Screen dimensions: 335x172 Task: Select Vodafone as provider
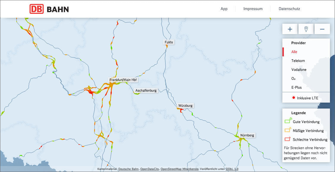pyautogui.click(x=299, y=70)
